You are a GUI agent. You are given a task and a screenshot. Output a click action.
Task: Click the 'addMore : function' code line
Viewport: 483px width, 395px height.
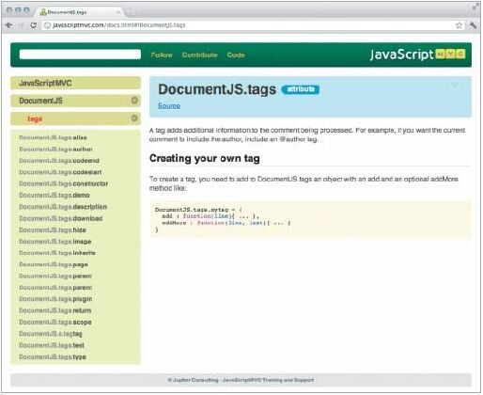[x=226, y=223]
